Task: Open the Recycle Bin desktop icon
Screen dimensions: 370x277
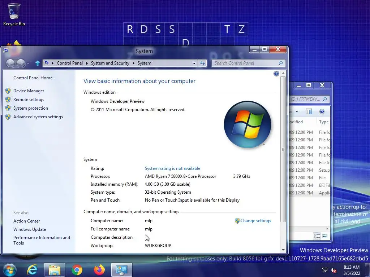Action: pos(14,14)
